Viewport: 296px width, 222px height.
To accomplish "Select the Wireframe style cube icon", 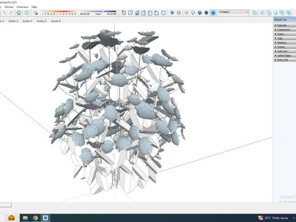I will tap(186, 13).
